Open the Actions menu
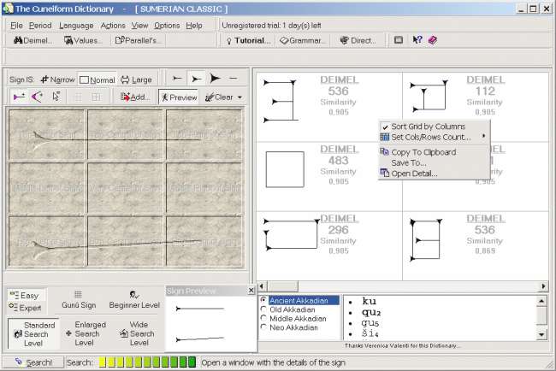This screenshot has width=556, height=371. point(112,26)
